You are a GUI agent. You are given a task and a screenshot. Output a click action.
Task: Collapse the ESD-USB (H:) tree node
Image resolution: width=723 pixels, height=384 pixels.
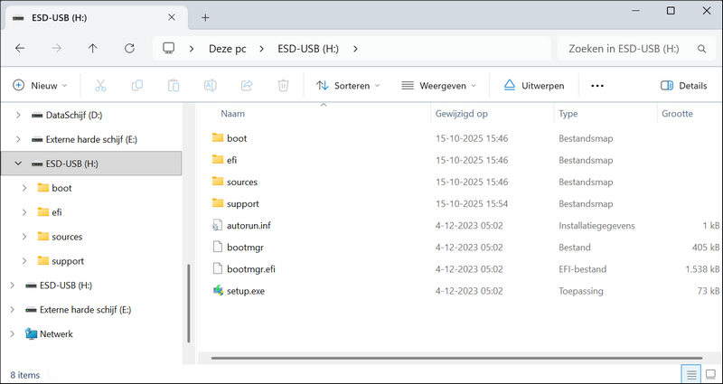[18, 164]
